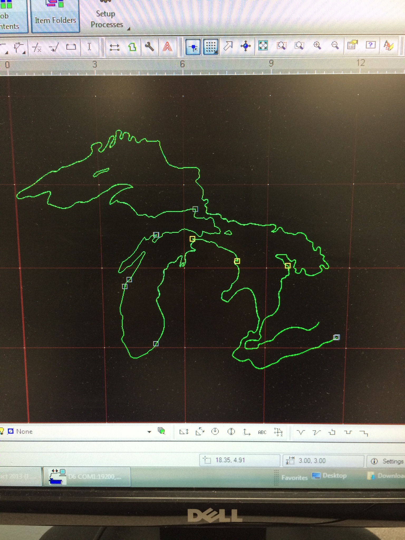Select the green outline shape icon
This screenshot has height=540, width=405.
[132, 47]
